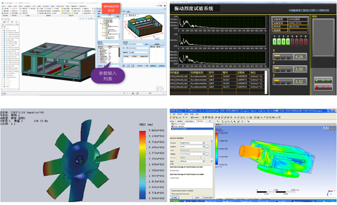Image resolution: width=337 pixels, height=205 pixels.
Task: Click the Z axis vibration level slider
Action: pos(283,81)
